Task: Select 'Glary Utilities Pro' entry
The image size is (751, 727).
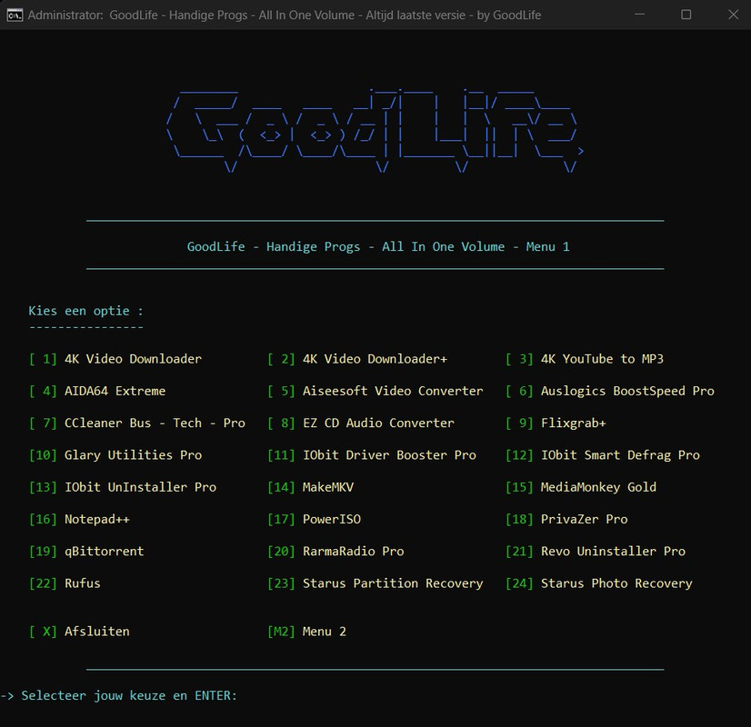Action: 115,455
